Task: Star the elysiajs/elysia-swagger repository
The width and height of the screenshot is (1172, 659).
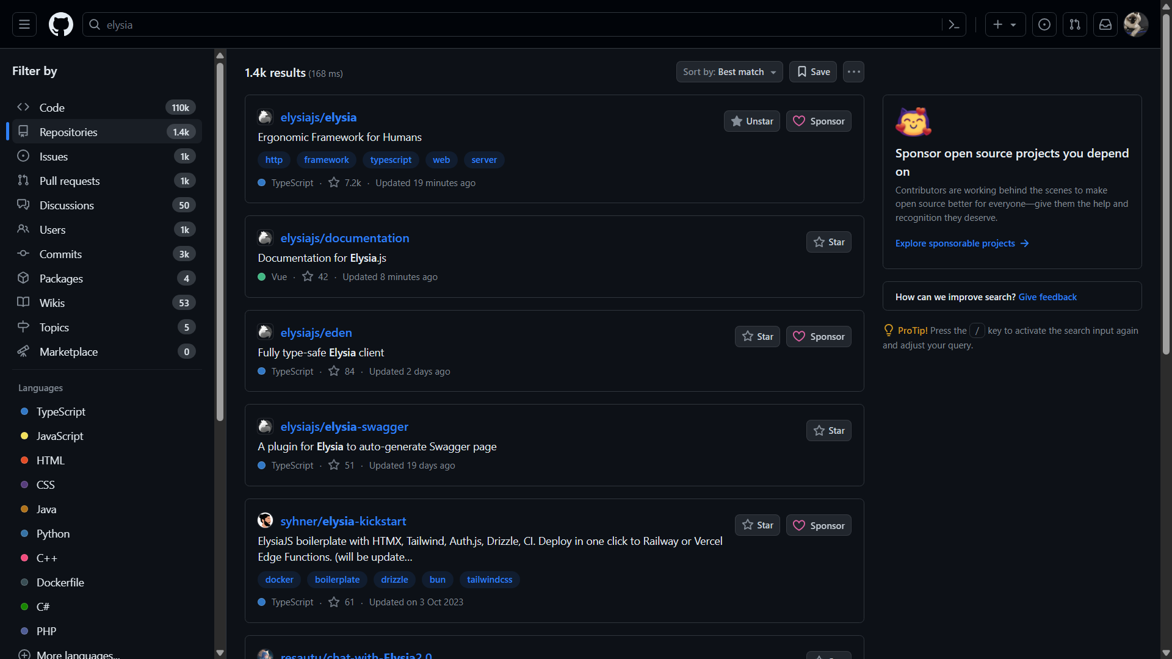Action: (828, 431)
